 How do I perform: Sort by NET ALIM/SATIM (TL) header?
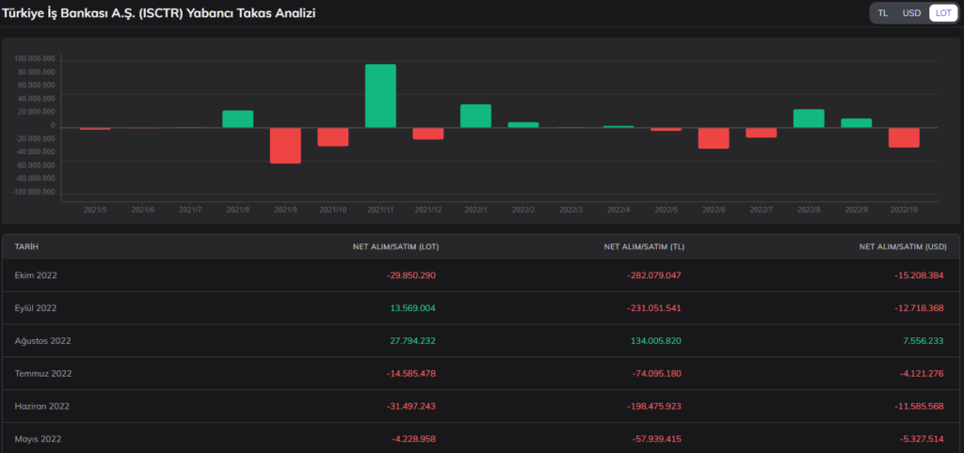(x=644, y=247)
